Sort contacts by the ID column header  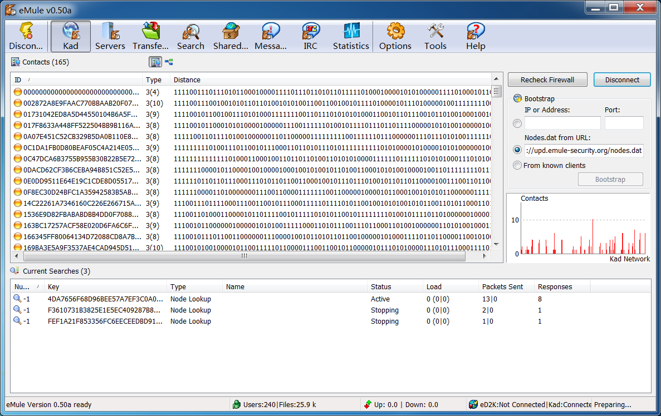click(76, 80)
